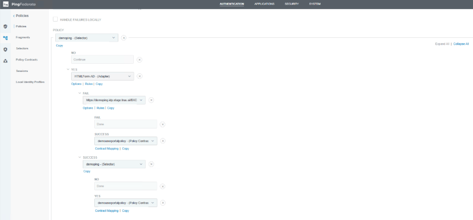This screenshot has height=220, width=473.
Task: Click Rules under HTMLForm-AD Adapter
Action: pyautogui.click(x=89, y=84)
